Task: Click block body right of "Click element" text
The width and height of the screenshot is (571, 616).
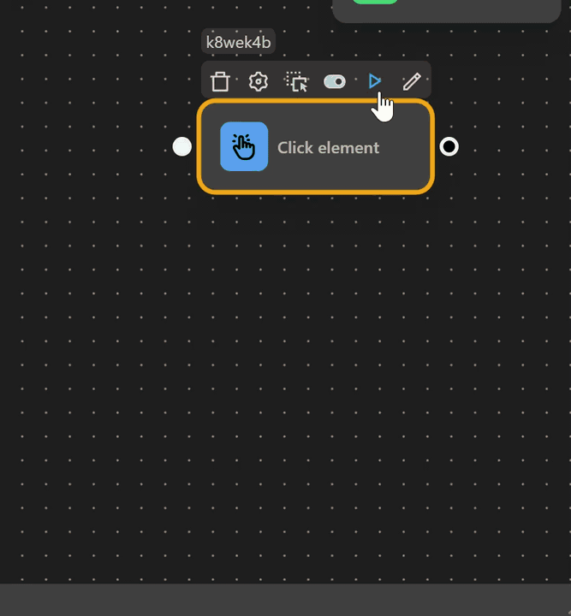Action: point(402,147)
